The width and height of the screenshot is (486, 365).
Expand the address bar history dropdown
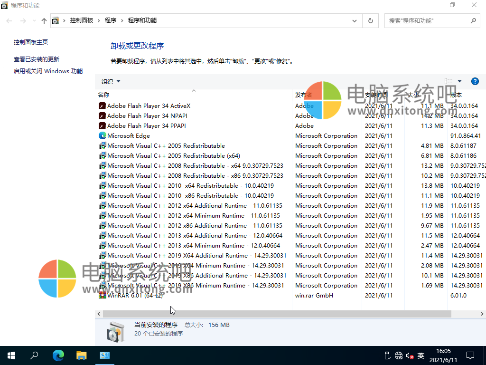[354, 21]
